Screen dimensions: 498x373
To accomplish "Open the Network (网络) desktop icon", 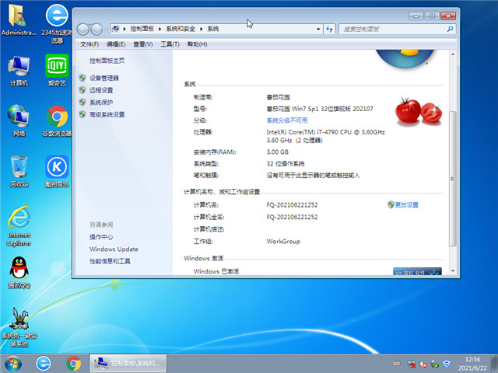I will point(19,120).
